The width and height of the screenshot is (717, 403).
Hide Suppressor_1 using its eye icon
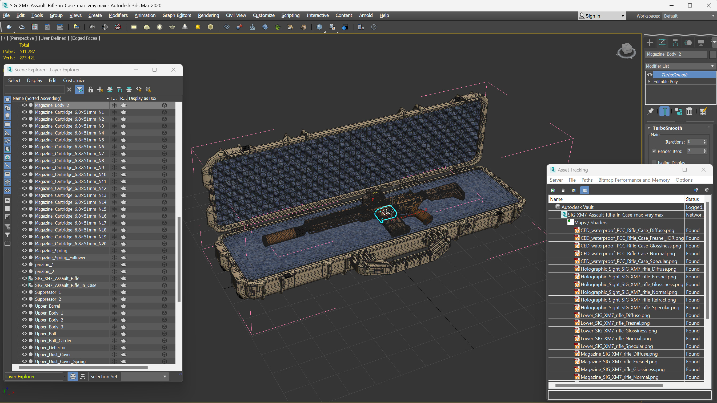[x=25, y=292]
